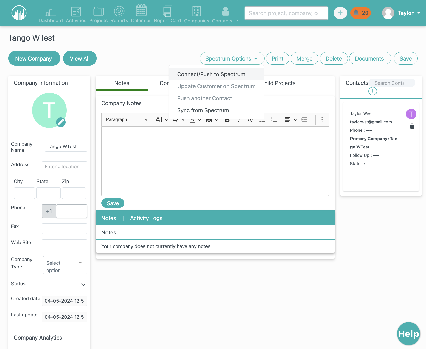Viewport: 426px width, 349px height.
Task: Open the Taylor user account menu
Action: (401, 13)
